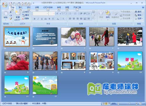The width and height of the screenshot is (146, 106).
Task: Switch to the 动画 ribbon tab
Action: click(37, 7)
